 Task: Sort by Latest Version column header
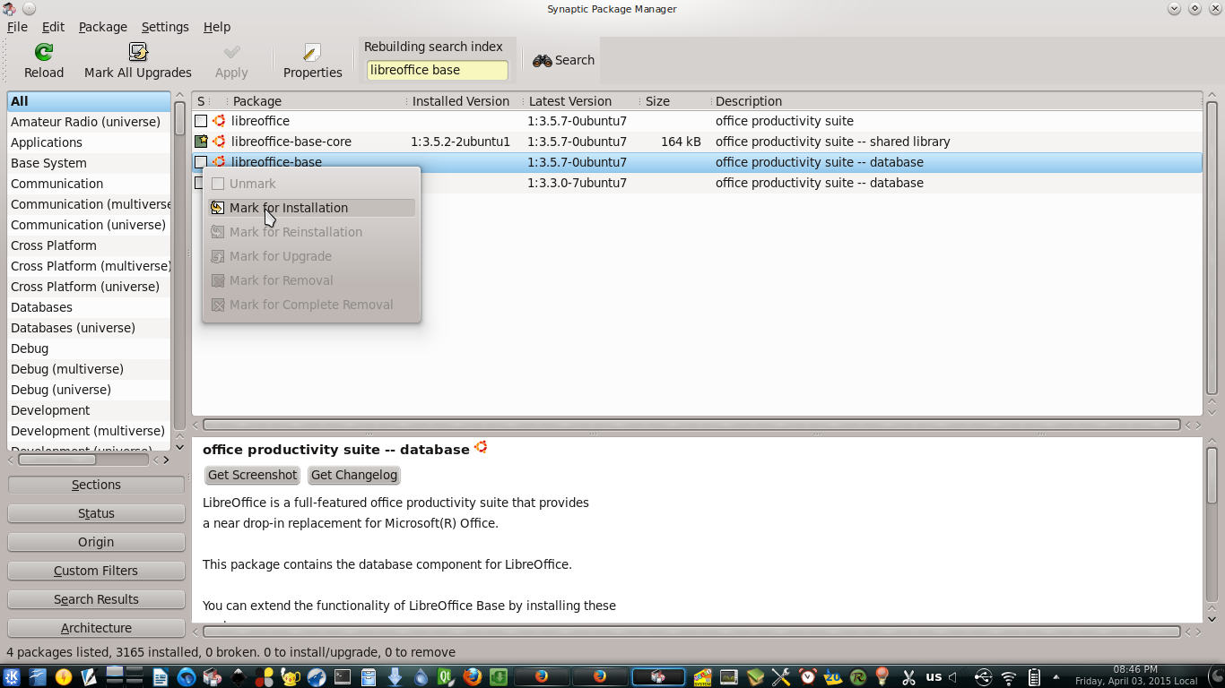[x=580, y=101]
